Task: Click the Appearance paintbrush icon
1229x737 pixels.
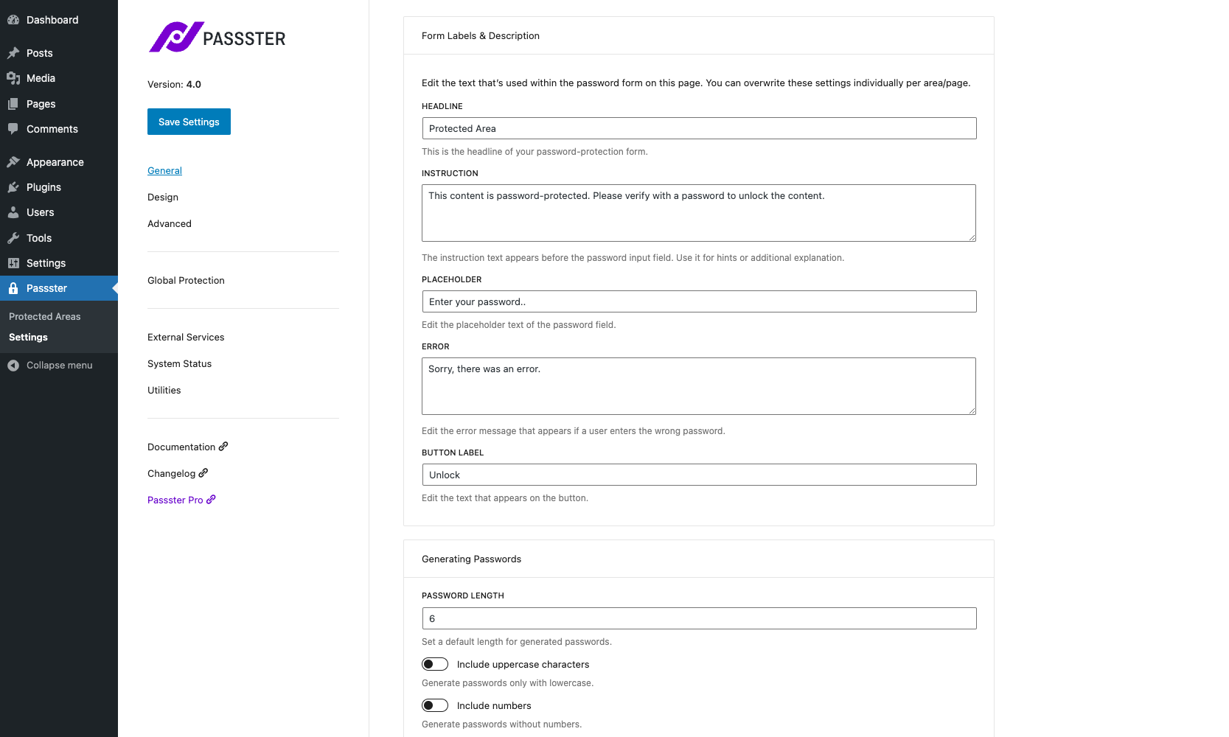Action: tap(13, 162)
